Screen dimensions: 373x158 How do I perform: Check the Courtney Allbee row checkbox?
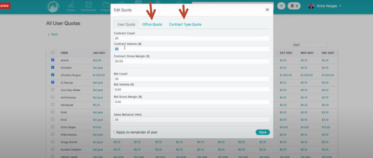[x=53, y=90]
